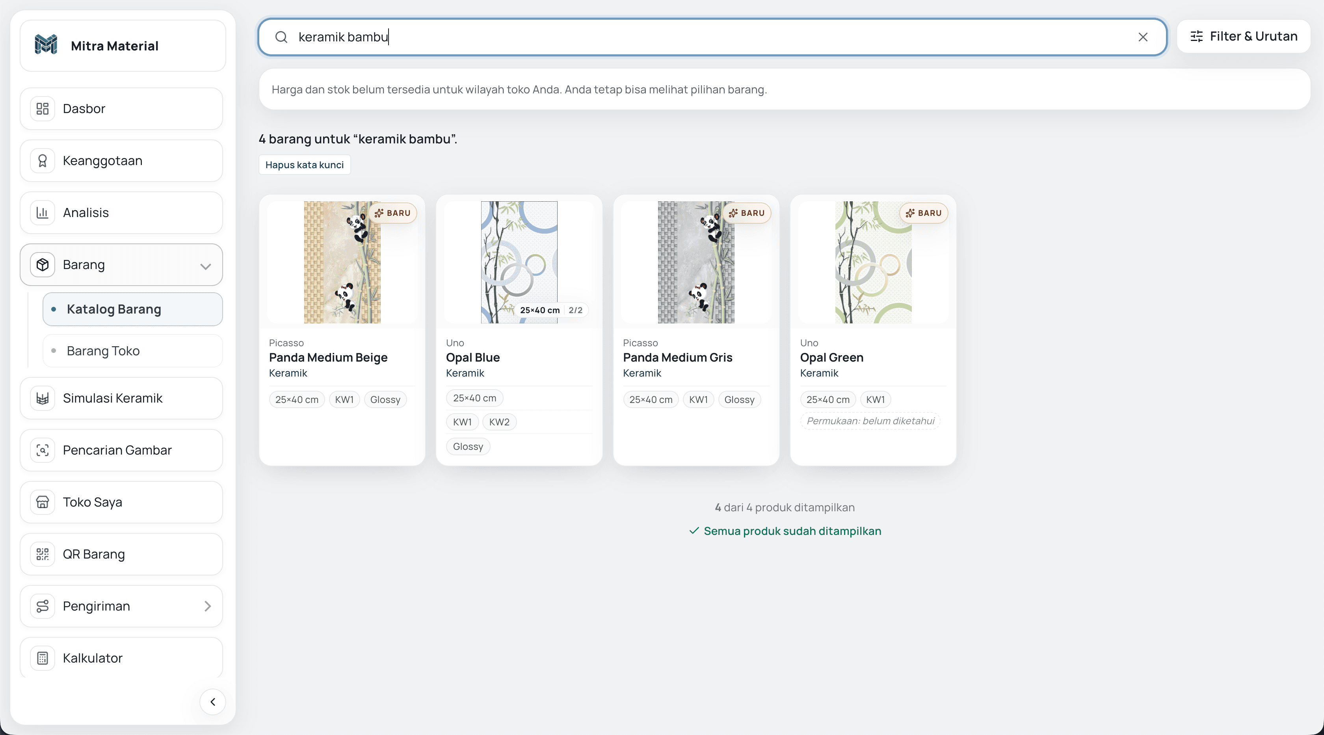Click BARU badge on Opal Green

pos(924,213)
